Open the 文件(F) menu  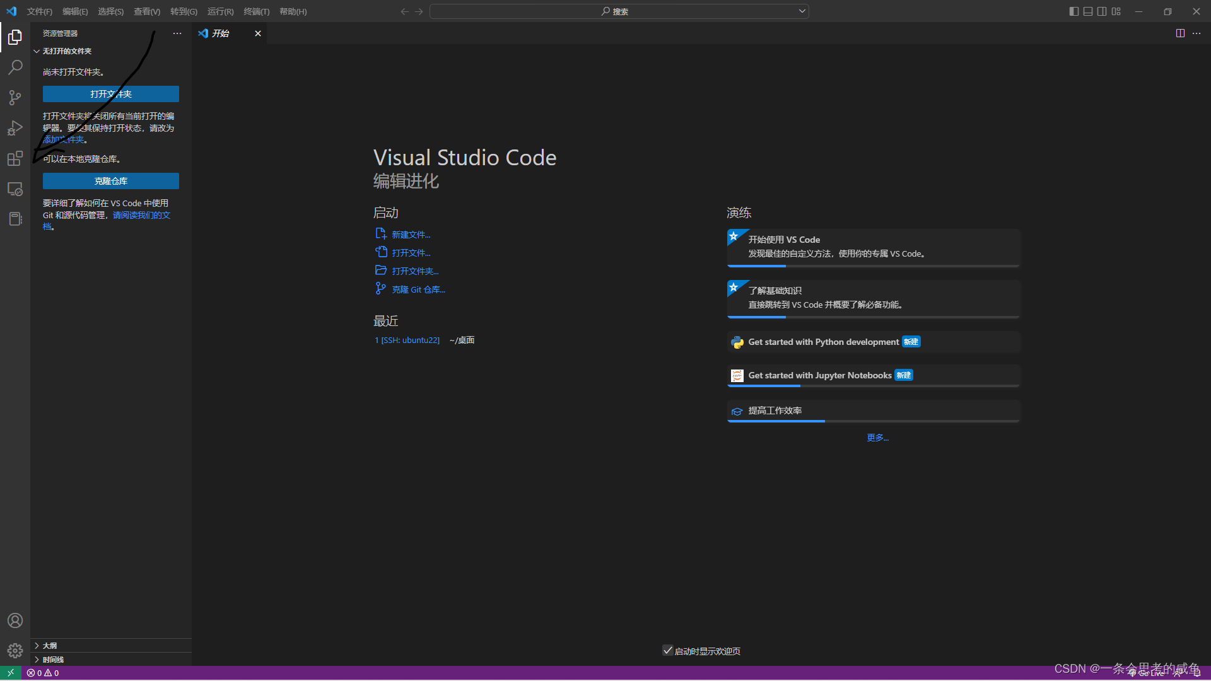[x=40, y=11]
